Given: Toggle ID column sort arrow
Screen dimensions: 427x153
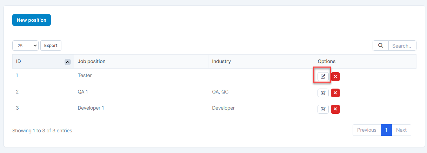Looking at the screenshot, I should pos(68,62).
